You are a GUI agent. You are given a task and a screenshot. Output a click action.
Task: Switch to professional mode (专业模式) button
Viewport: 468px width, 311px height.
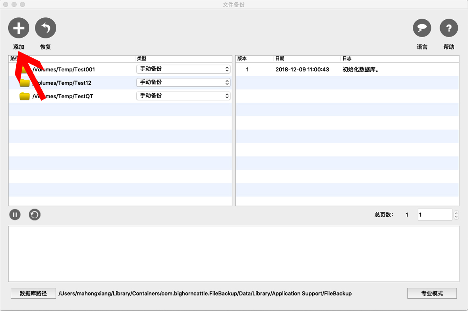432,293
